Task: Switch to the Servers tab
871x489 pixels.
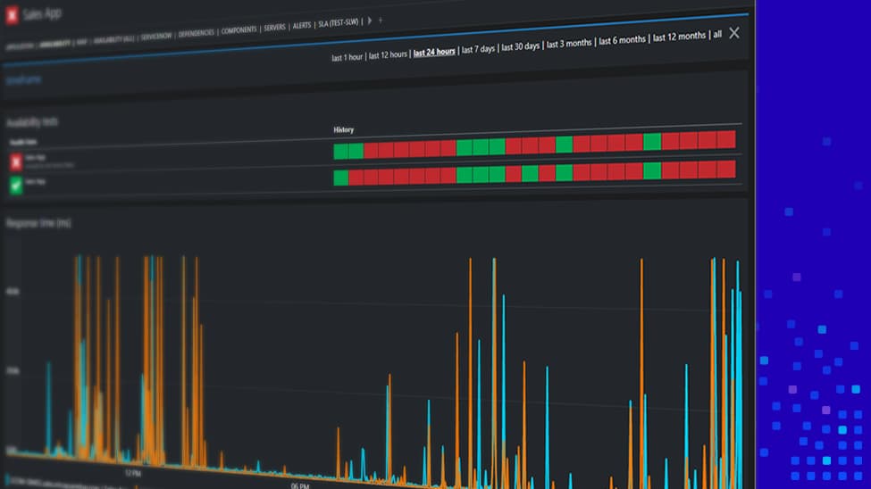Action: point(274,28)
